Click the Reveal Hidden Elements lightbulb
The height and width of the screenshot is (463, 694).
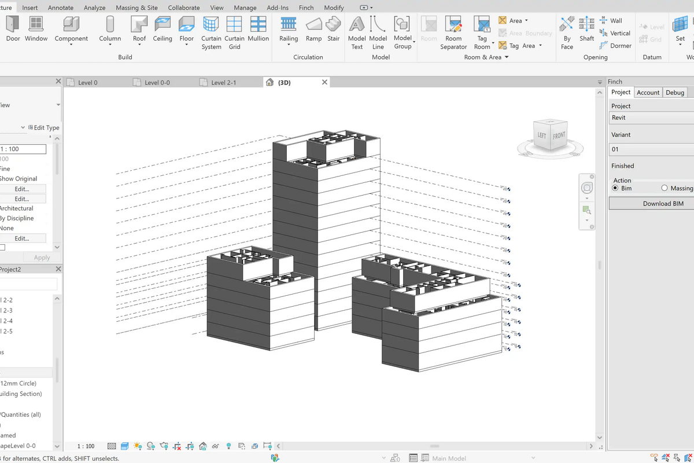coord(228,446)
